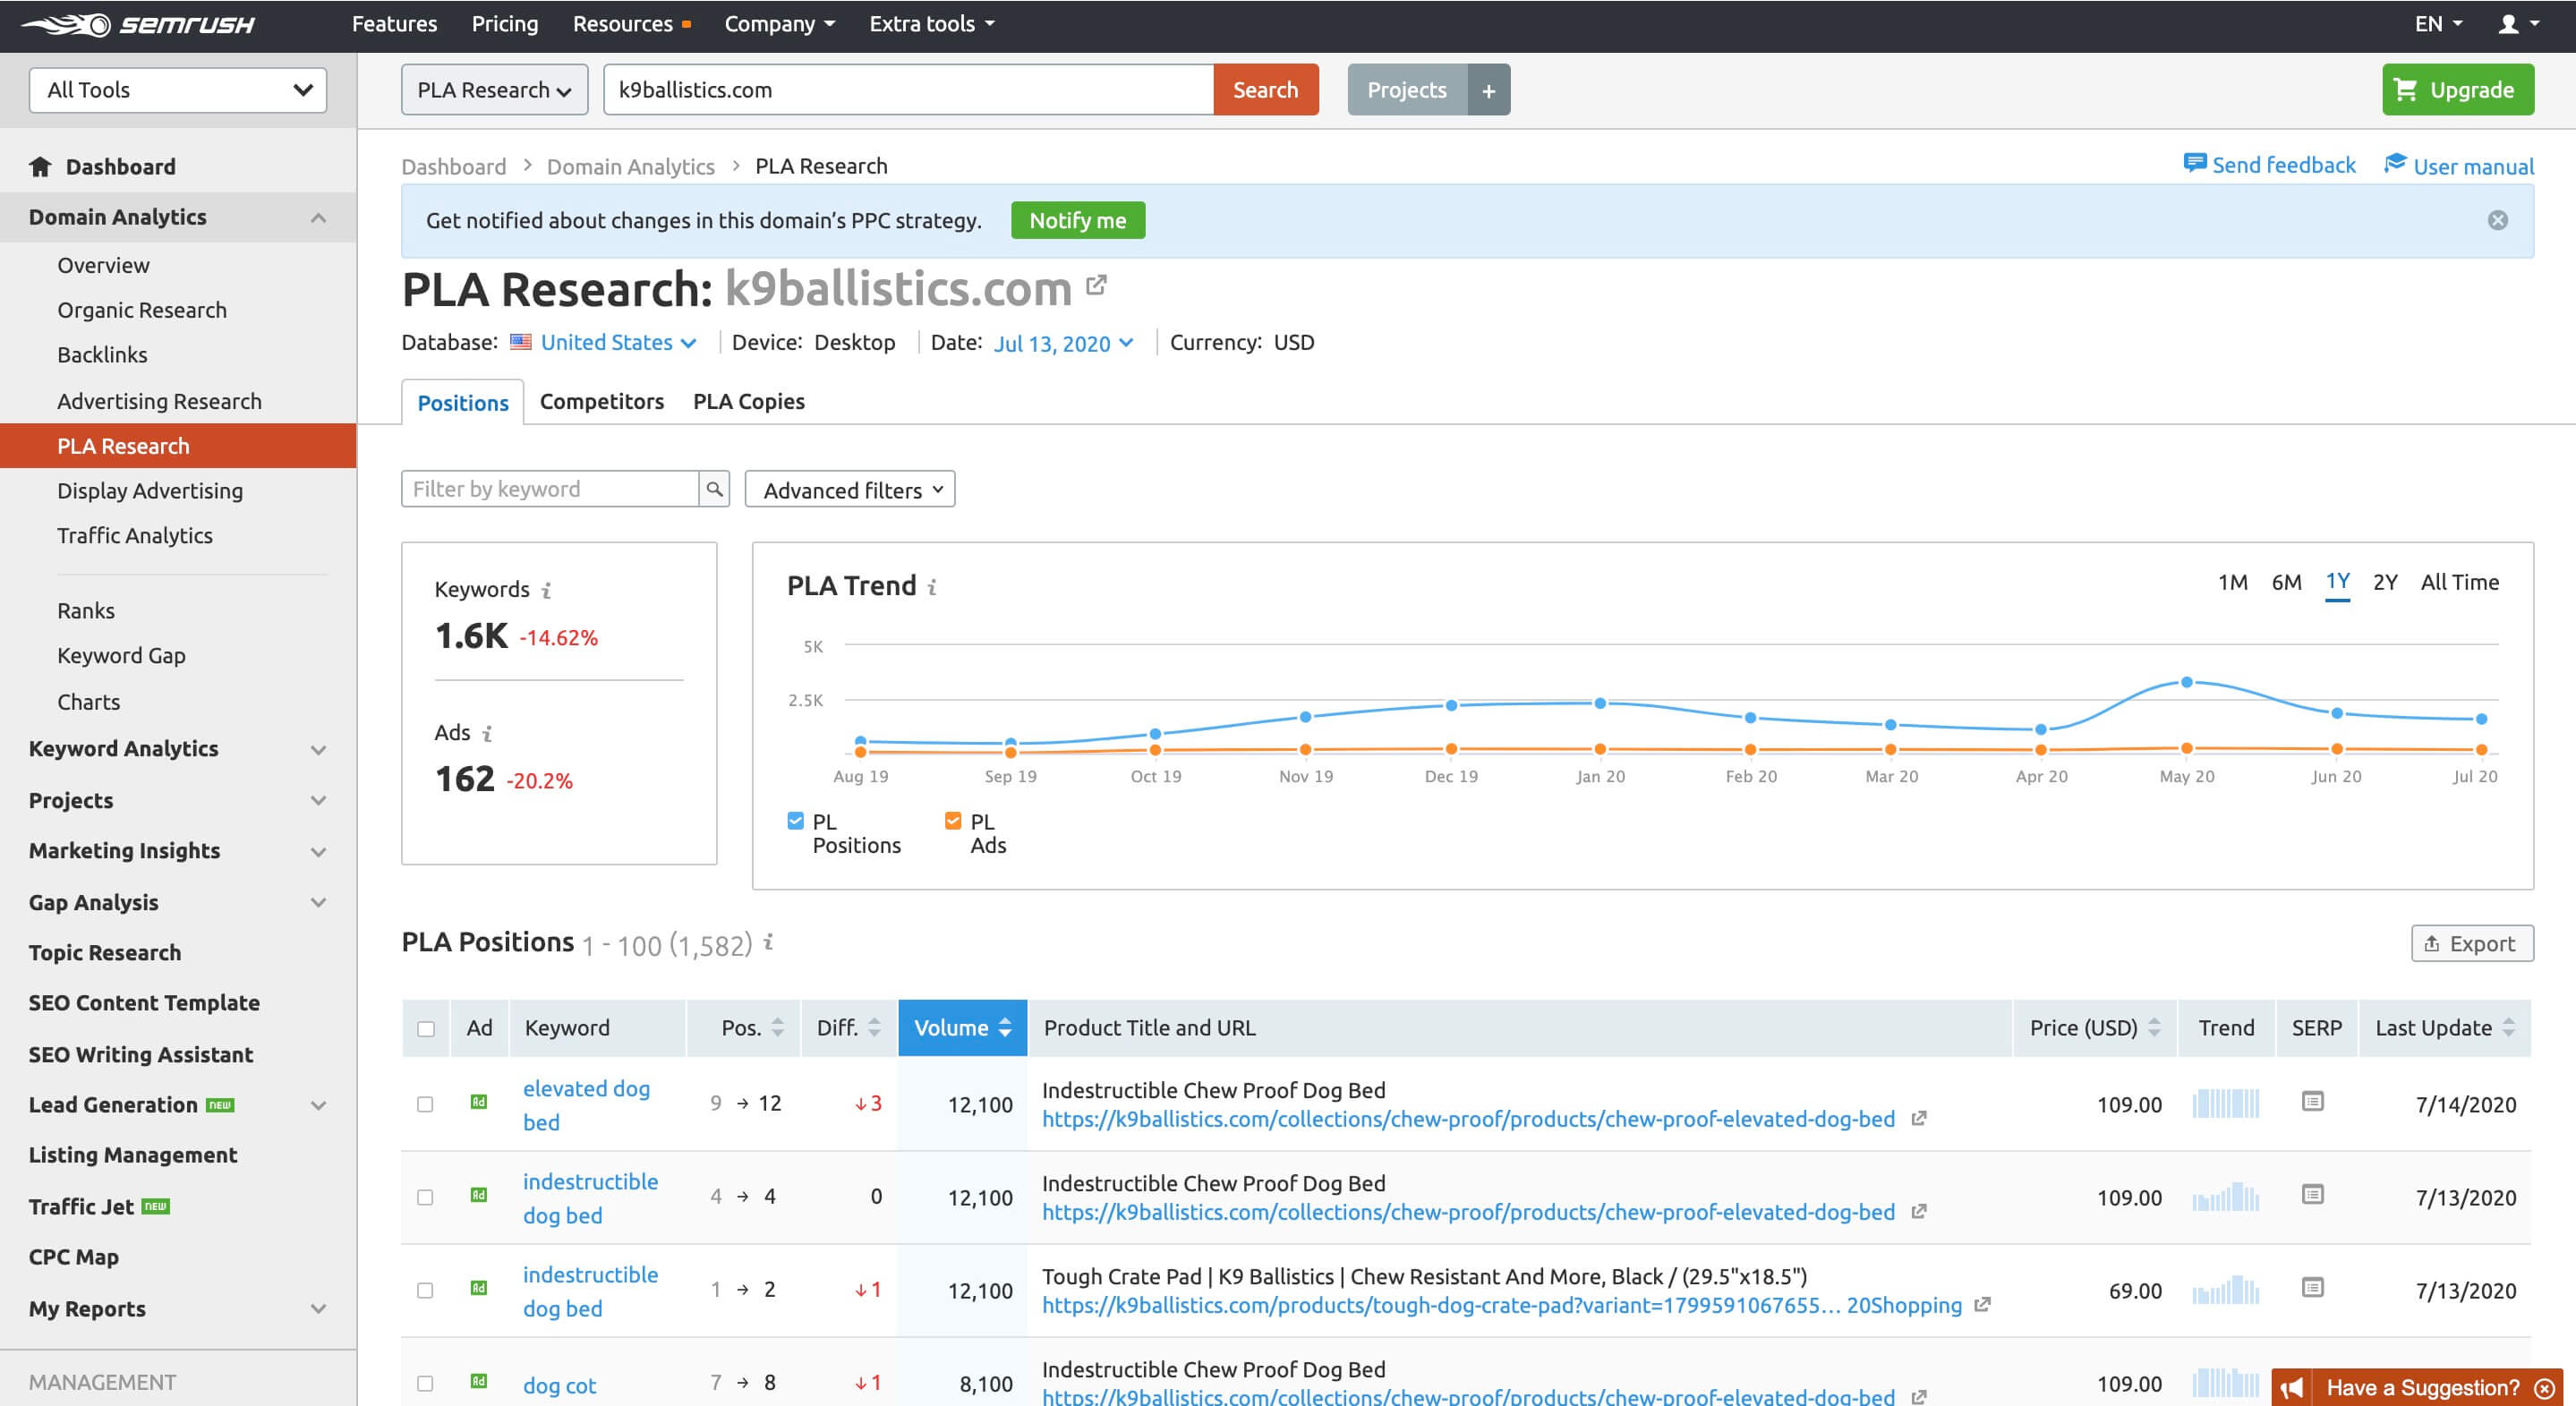Viewport: 2576px width, 1406px height.
Task: Open external link icon for Tough Crate Pad URL
Action: click(x=1983, y=1305)
